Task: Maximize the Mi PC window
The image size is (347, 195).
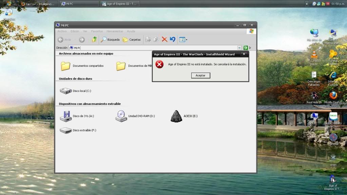Action: click(x=245, y=25)
